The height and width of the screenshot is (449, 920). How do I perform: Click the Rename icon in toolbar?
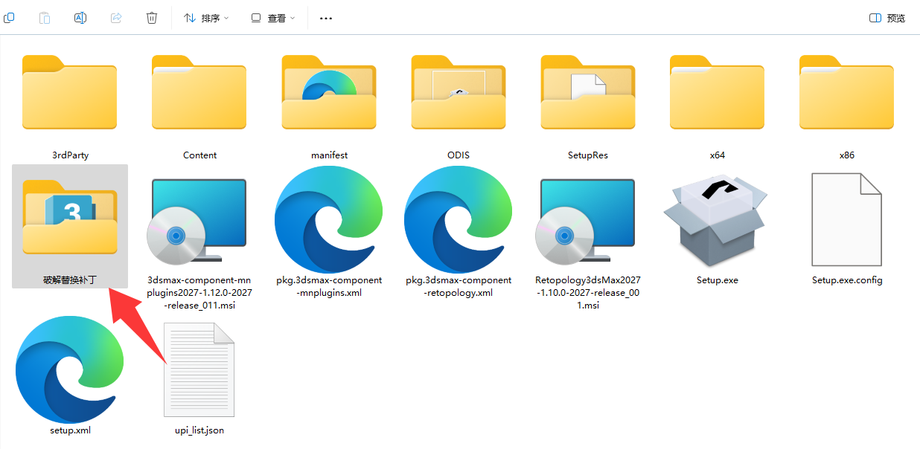coord(80,18)
